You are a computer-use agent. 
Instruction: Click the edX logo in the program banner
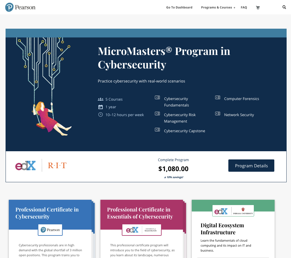pyautogui.click(x=25, y=166)
